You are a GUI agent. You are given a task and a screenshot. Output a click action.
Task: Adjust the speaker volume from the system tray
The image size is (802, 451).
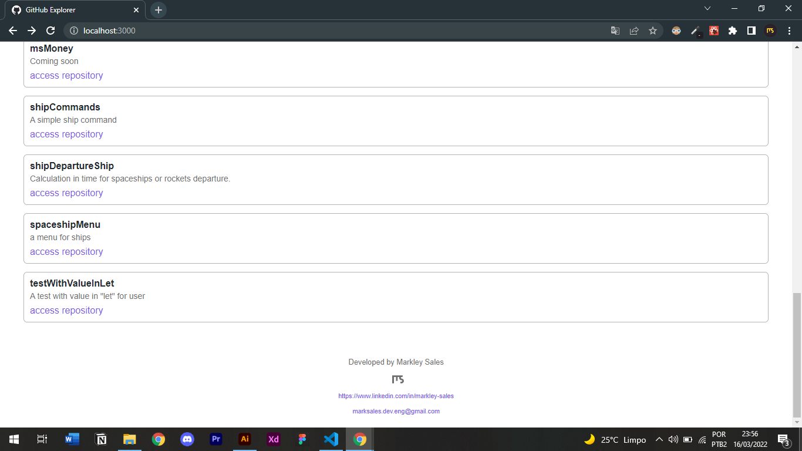tap(672, 439)
